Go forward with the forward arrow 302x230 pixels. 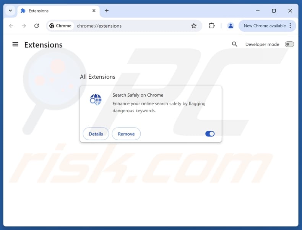pos(24,26)
